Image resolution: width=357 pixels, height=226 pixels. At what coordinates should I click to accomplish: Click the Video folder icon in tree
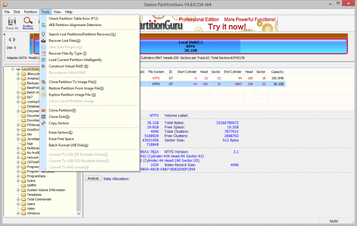(x=23, y=208)
